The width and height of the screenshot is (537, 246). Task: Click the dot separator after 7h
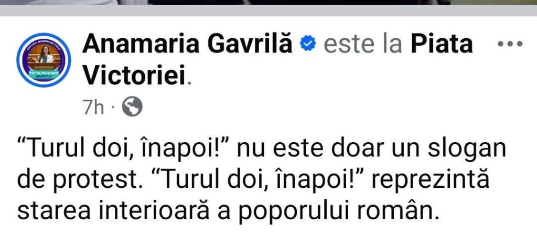[113, 109]
